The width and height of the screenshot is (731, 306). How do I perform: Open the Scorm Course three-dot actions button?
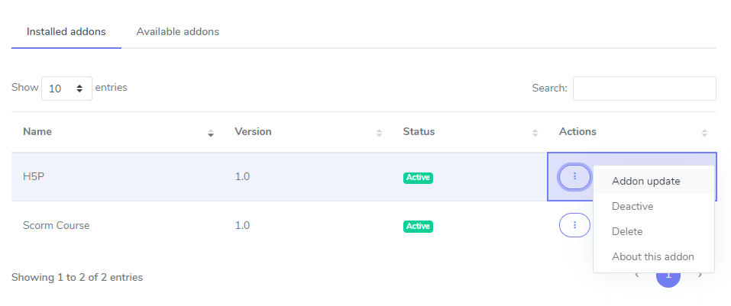pos(574,225)
